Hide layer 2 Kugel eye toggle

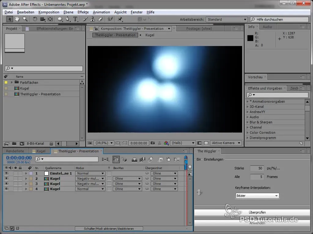tap(6, 179)
